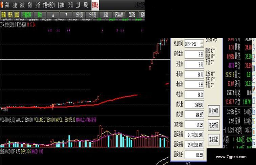Click the 分时图 toolbar button
The width and height of the screenshot is (256, 165).
[79, 15]
